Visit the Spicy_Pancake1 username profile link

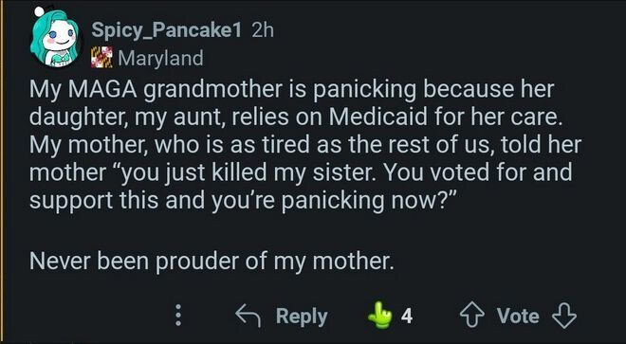click(167, 30)
